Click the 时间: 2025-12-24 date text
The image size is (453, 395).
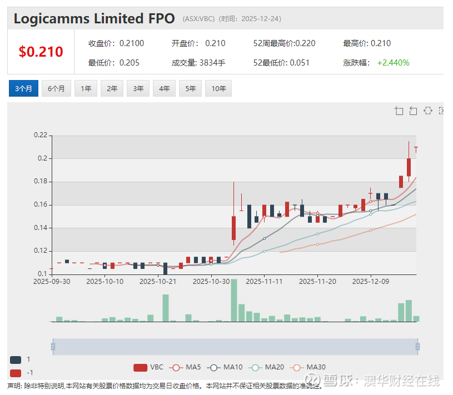[250, 19]
